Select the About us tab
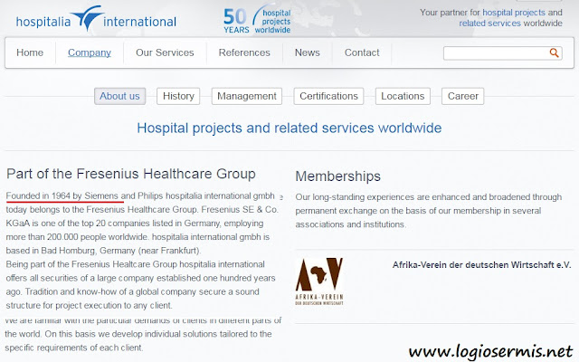 [x=119, y=96]
